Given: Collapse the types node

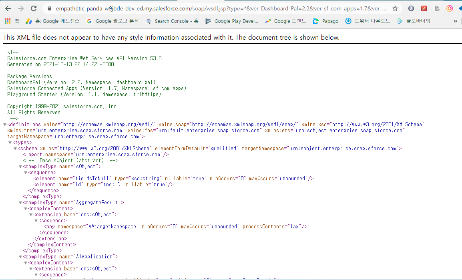Looking at the screenshot, I should tap(10, 143).
